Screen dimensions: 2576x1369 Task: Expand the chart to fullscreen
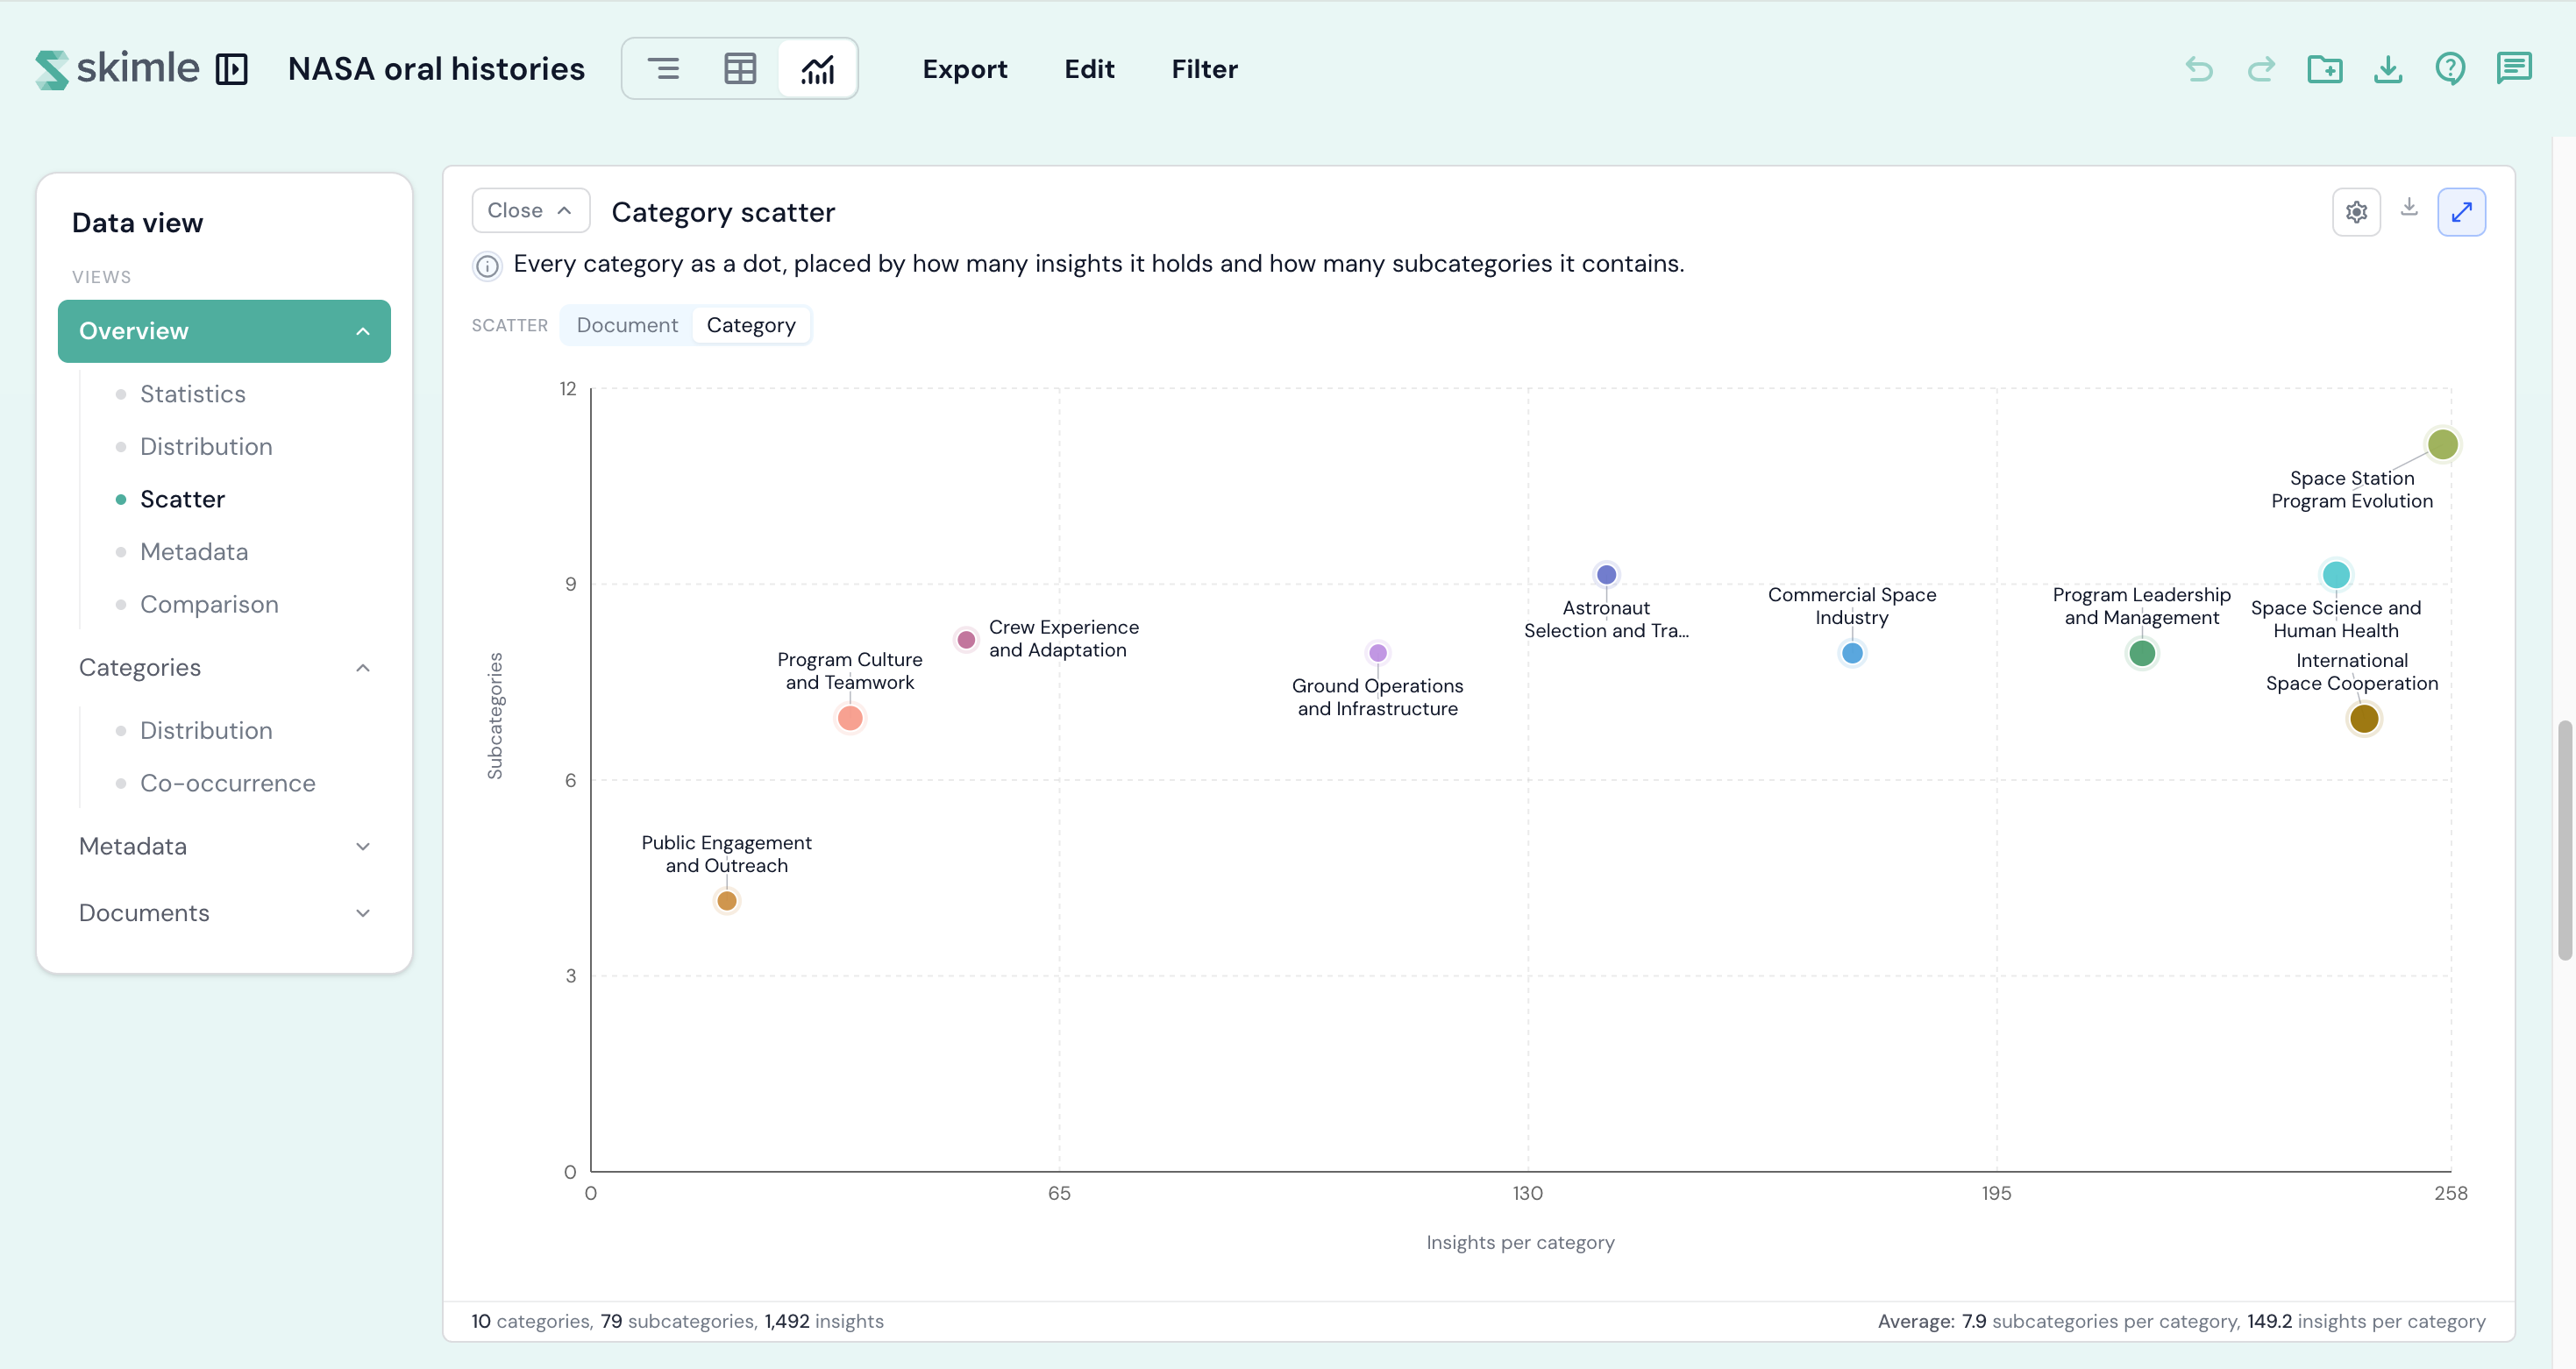(x=2461, y=212)
